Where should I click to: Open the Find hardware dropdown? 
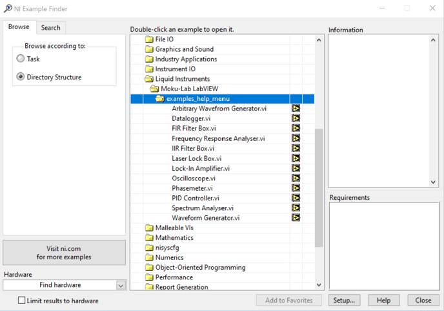121,285
